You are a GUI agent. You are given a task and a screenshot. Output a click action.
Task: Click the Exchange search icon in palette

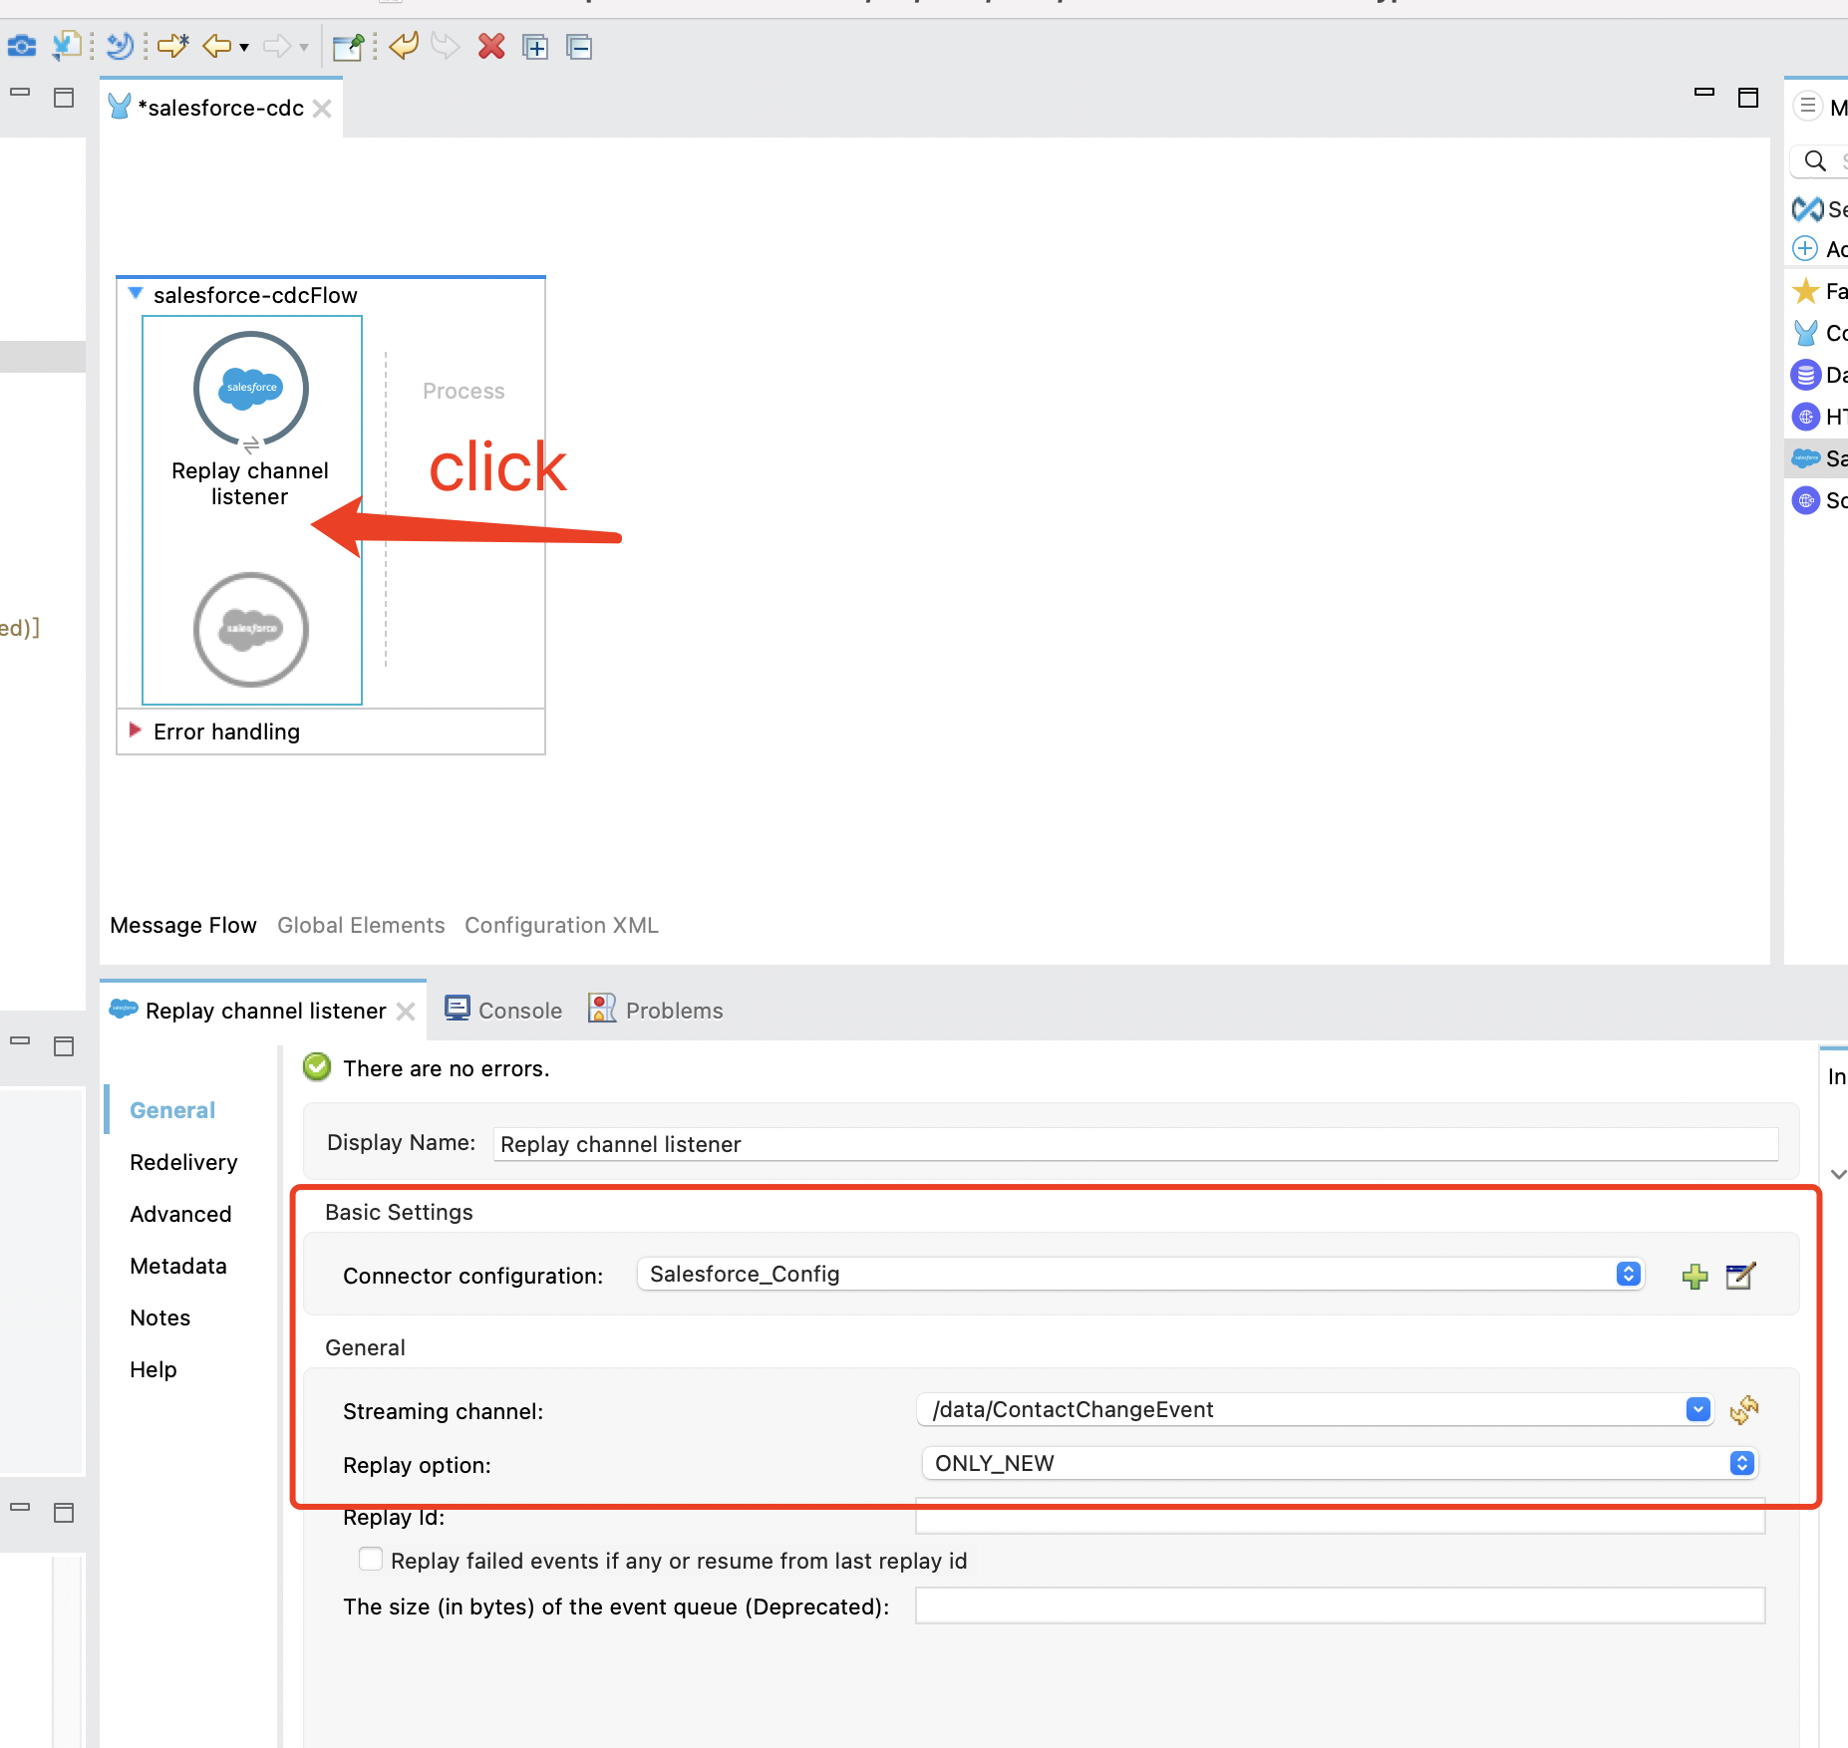point(1808,208)
